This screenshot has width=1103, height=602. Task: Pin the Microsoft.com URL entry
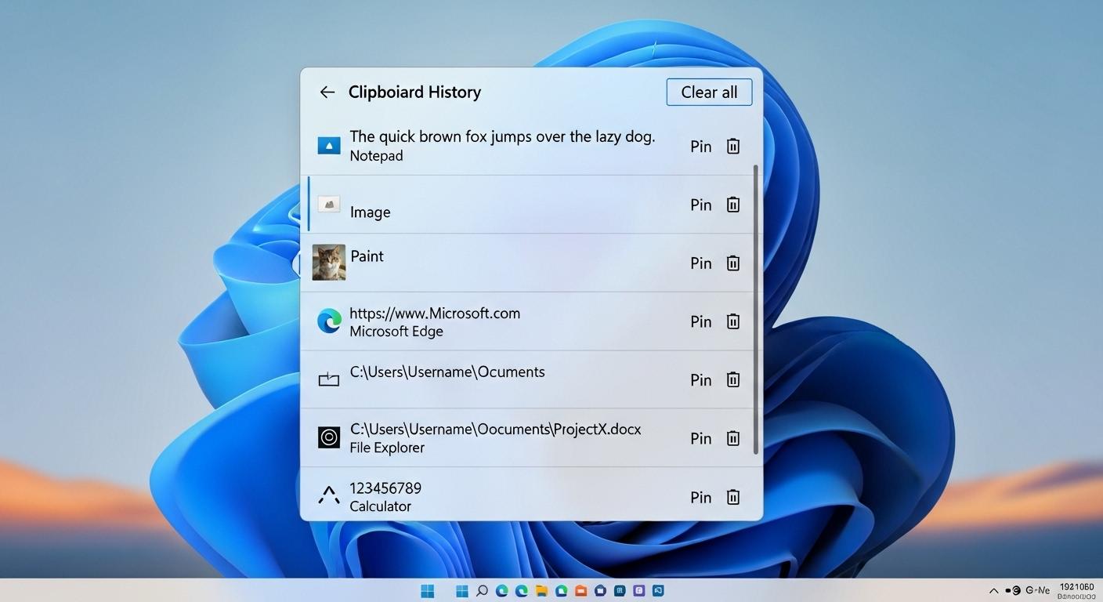(x=700, y=321)
